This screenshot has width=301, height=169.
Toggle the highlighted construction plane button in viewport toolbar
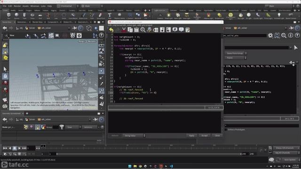(51, 36)
